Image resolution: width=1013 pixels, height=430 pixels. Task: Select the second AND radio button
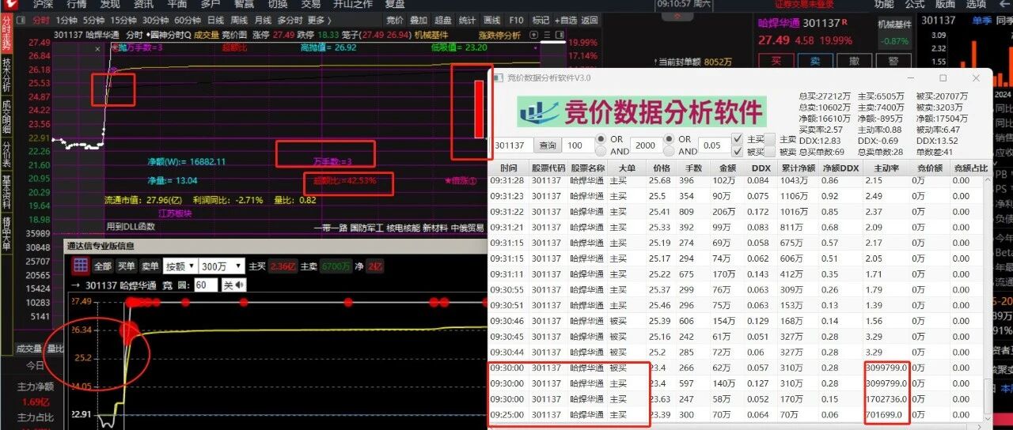668,151
